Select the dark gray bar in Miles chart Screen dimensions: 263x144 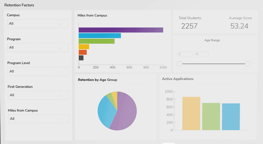pos(81,58)
